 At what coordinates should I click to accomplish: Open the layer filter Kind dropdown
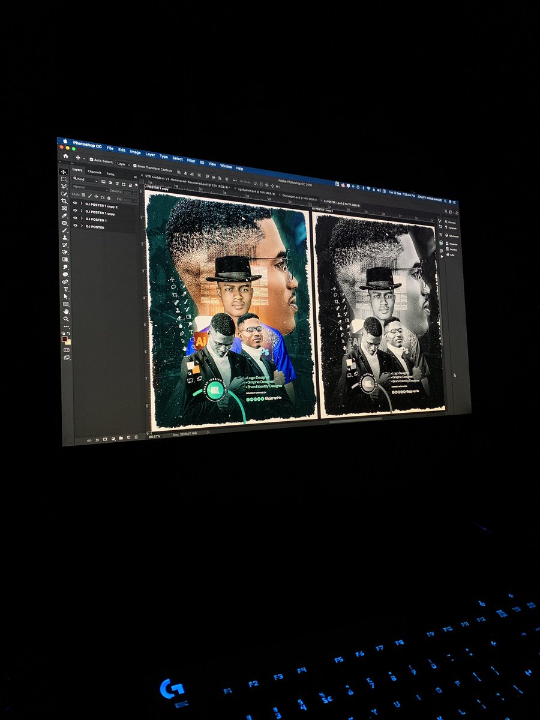point(85,179)
